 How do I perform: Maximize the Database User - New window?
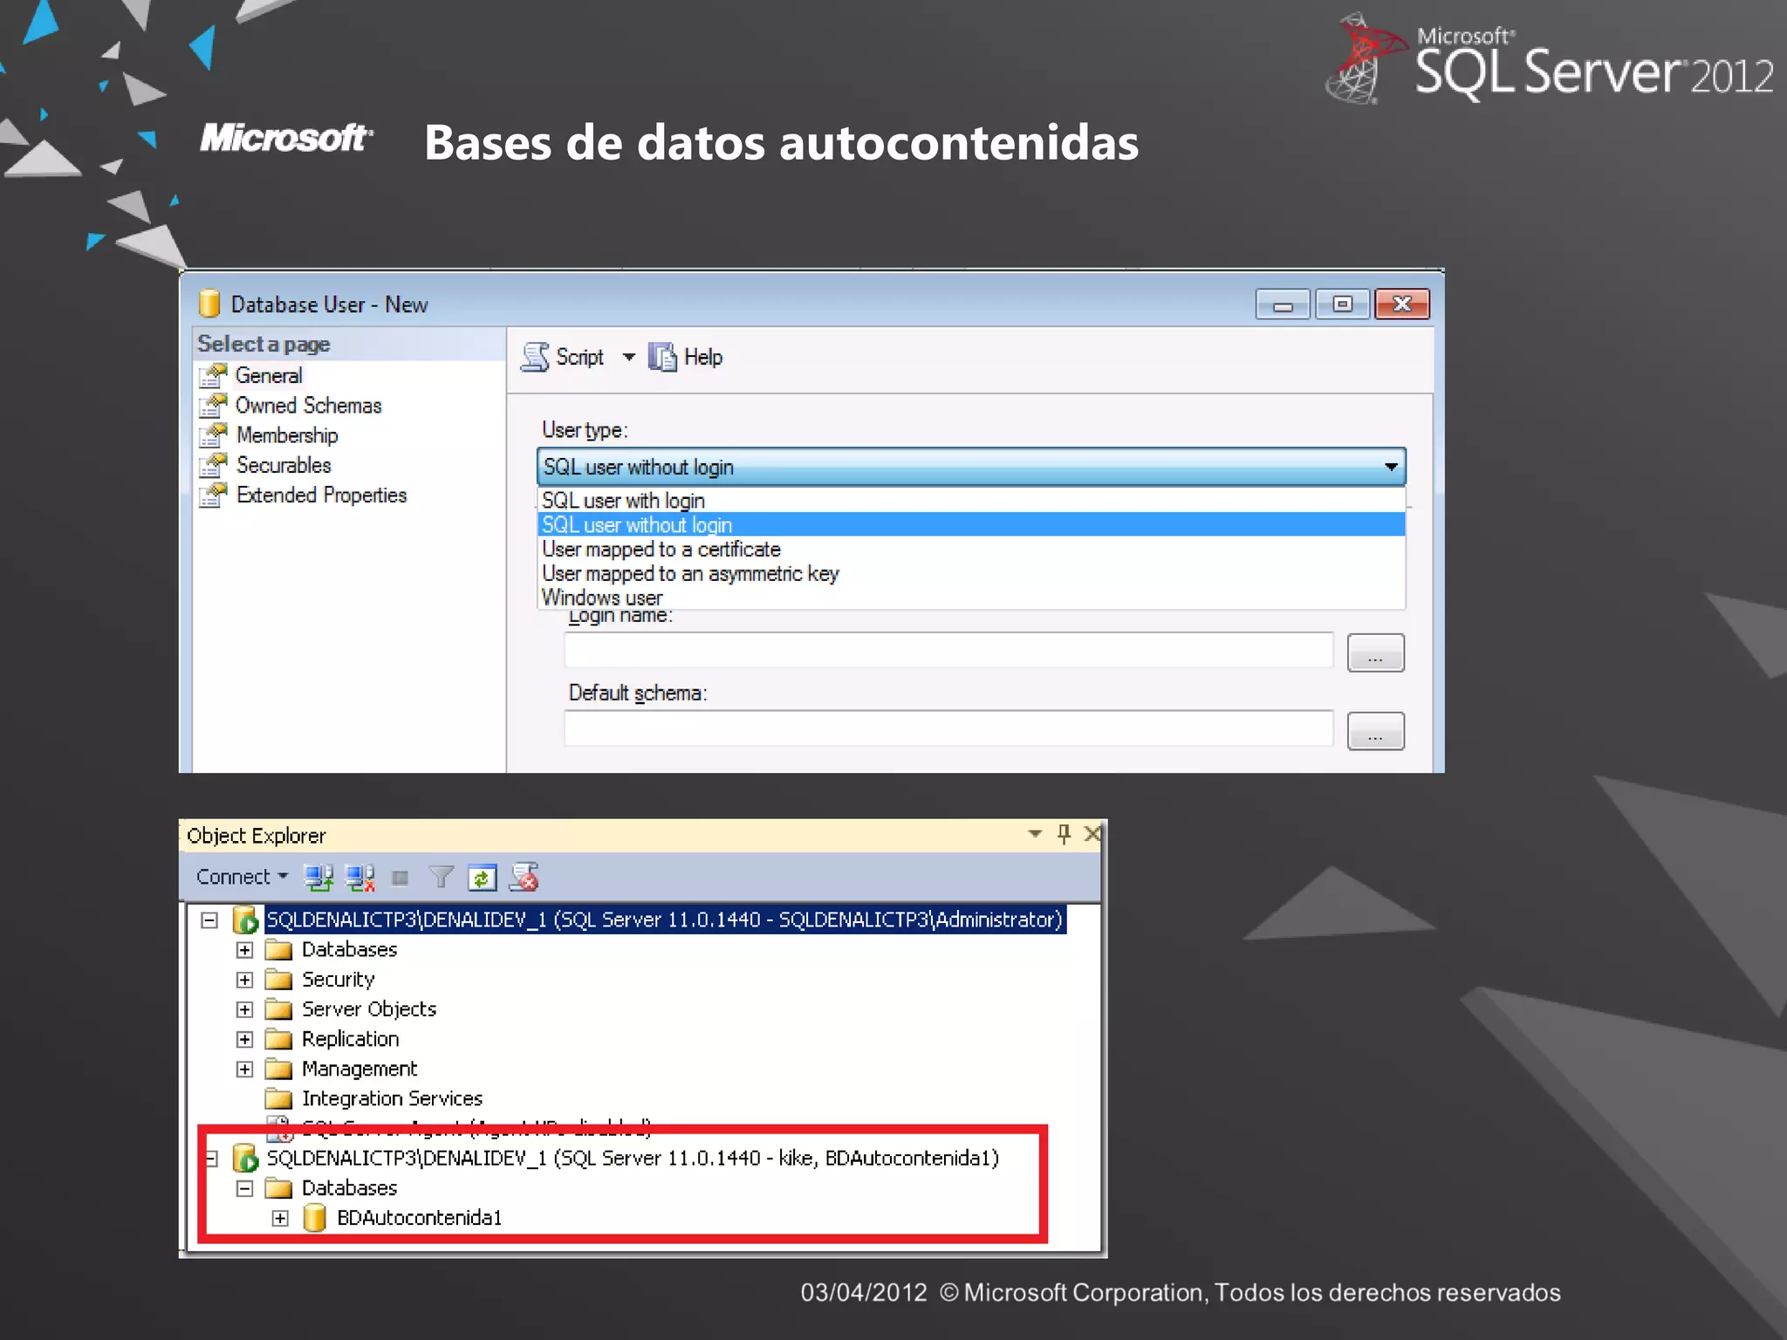[1343, 304]
